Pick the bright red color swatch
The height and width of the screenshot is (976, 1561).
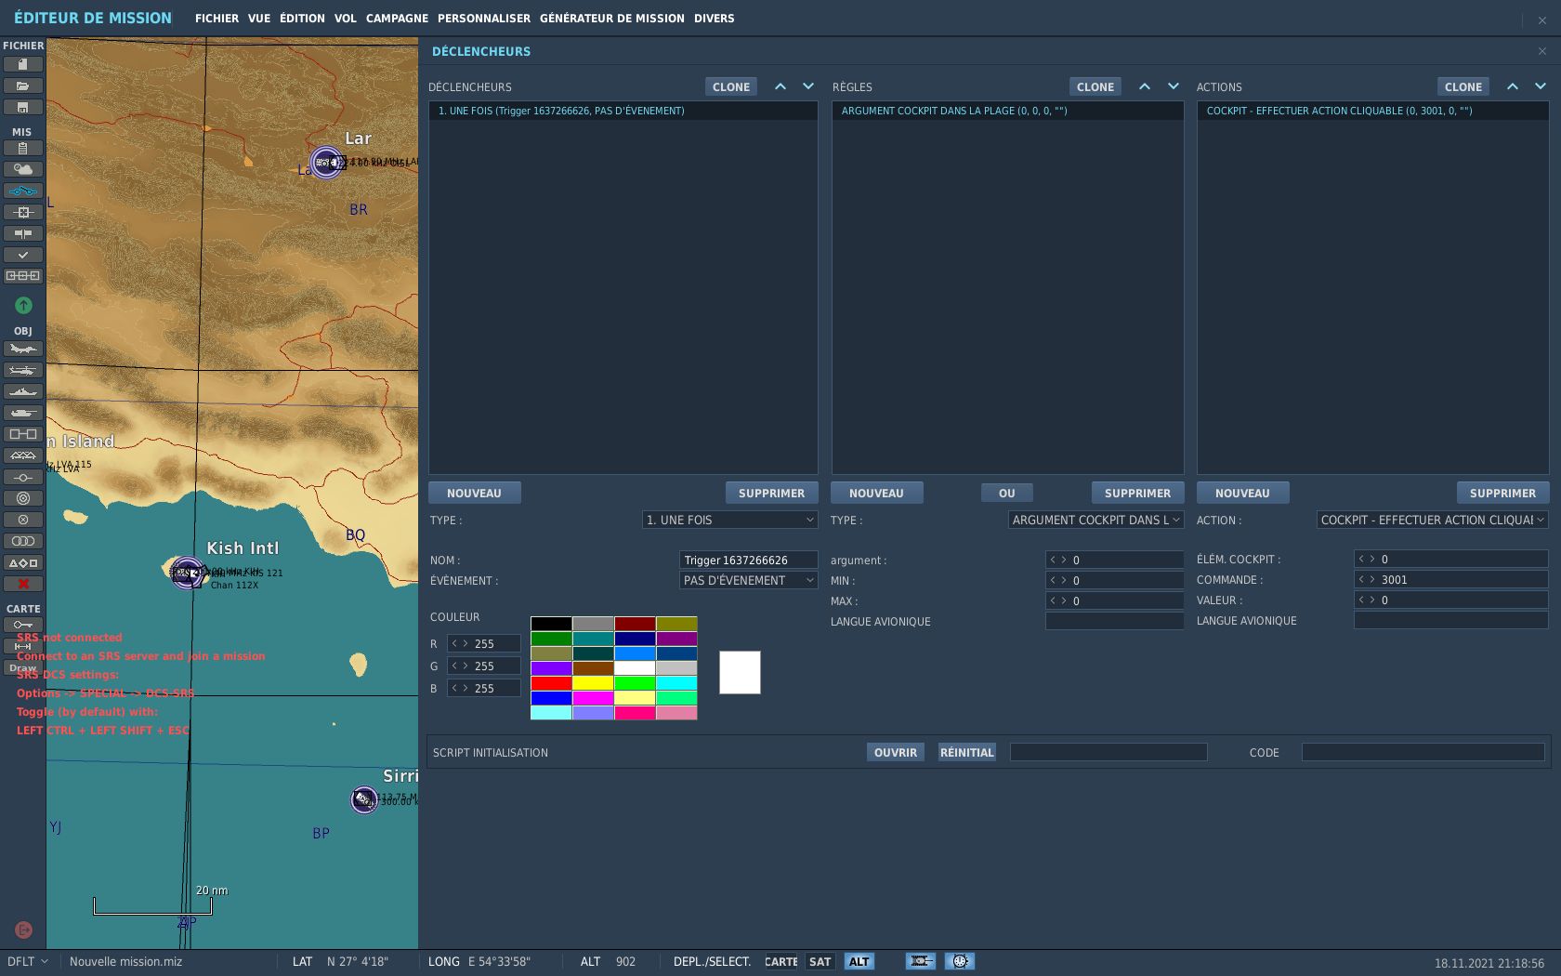point(551,683)
